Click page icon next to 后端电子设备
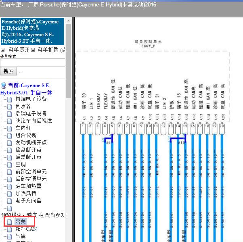 click(x=9, y=114)
